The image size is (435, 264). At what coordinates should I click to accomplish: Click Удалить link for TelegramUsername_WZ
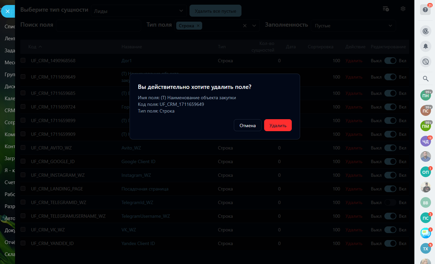click(354, 216)
